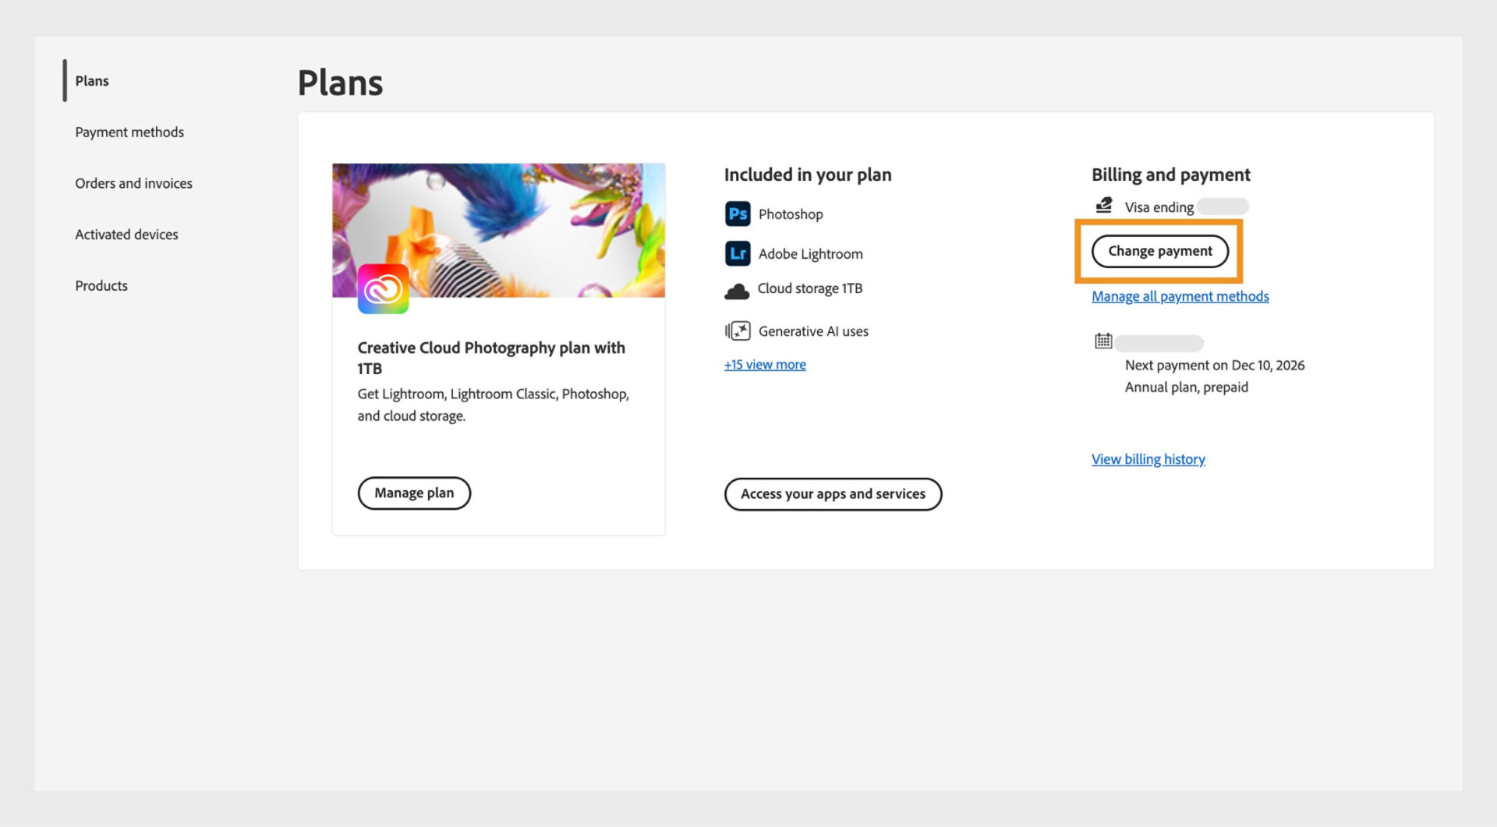Open the Payment methods section
Image resolution: width=1497 pixels, height=827 pixels.
[129, 132]
